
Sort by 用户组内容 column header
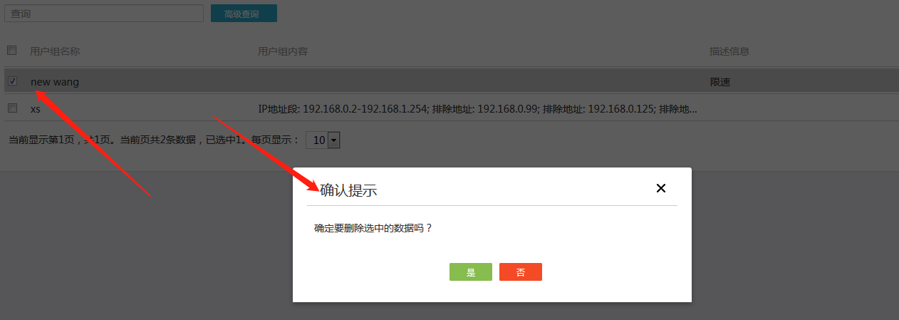[x=283, y=51]
